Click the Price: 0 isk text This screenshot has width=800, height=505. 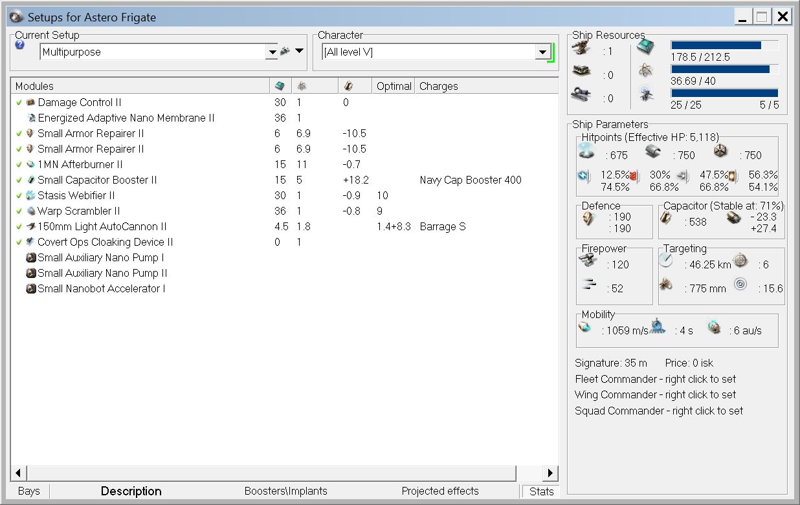[x=689, y=363]
